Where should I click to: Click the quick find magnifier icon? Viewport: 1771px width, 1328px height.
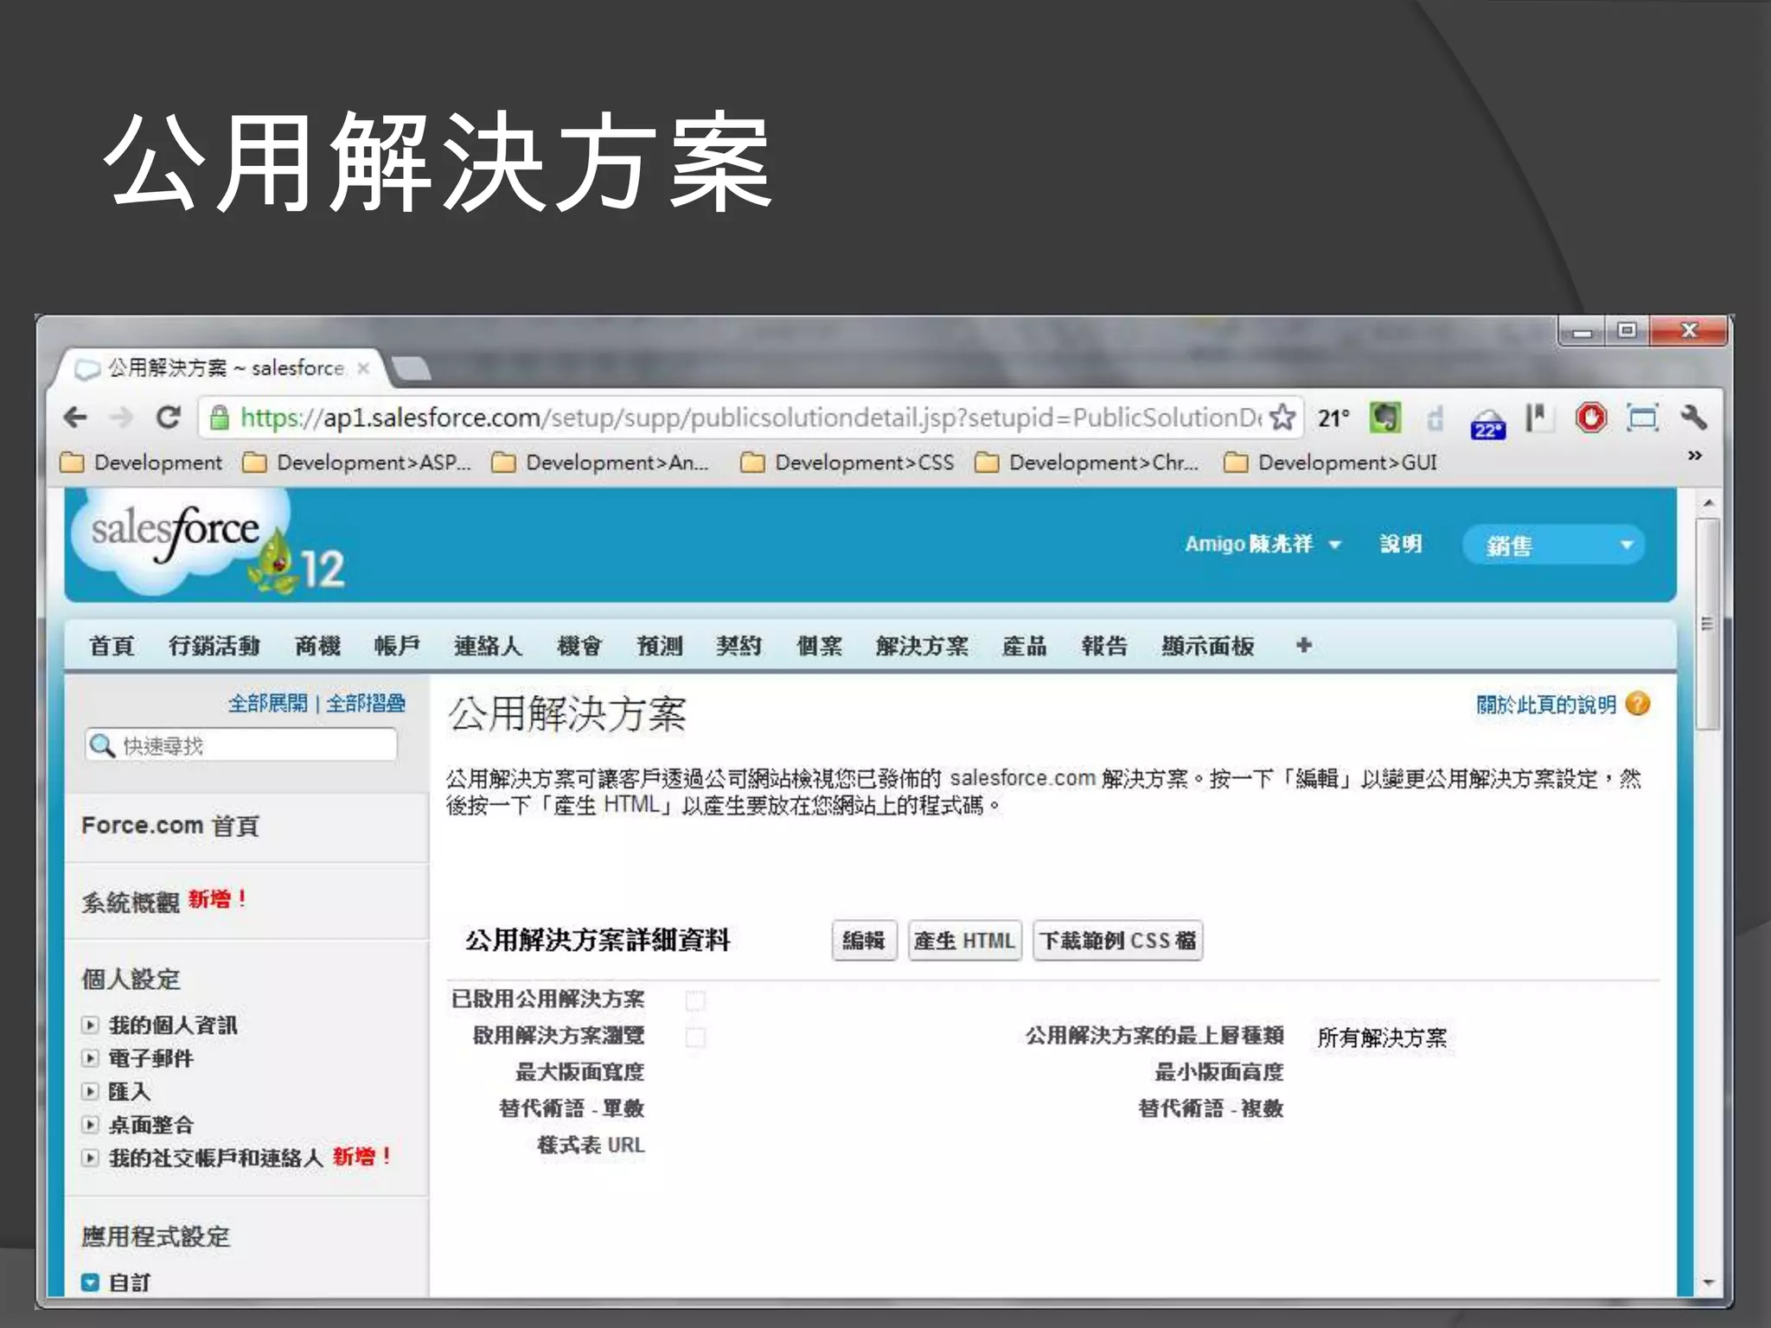pyautogui.click(x=102, y=744)
